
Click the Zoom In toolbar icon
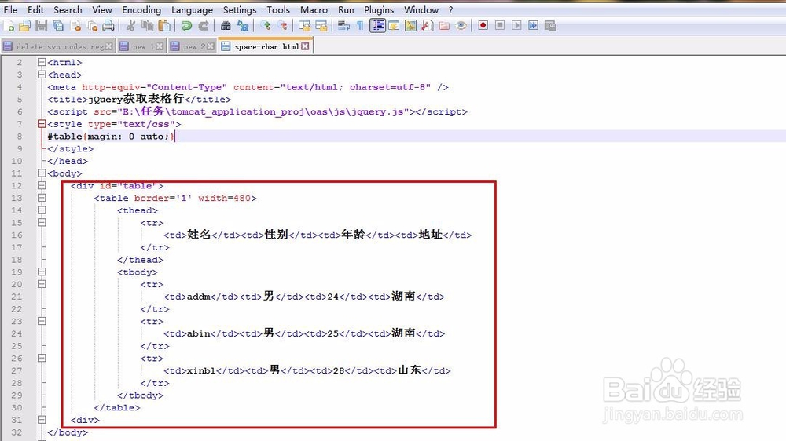pos(265,26)
